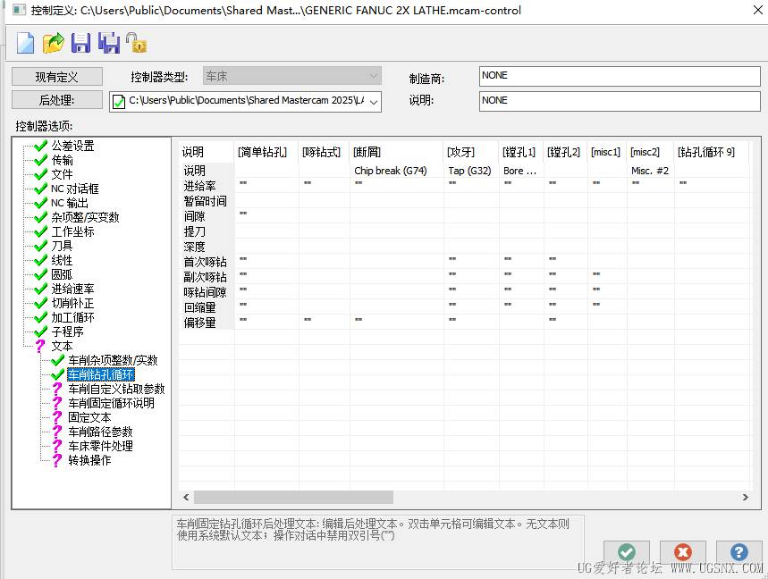Select the 文本 parent tree node
Screen dimensions: 768x579
click(63, 346)
